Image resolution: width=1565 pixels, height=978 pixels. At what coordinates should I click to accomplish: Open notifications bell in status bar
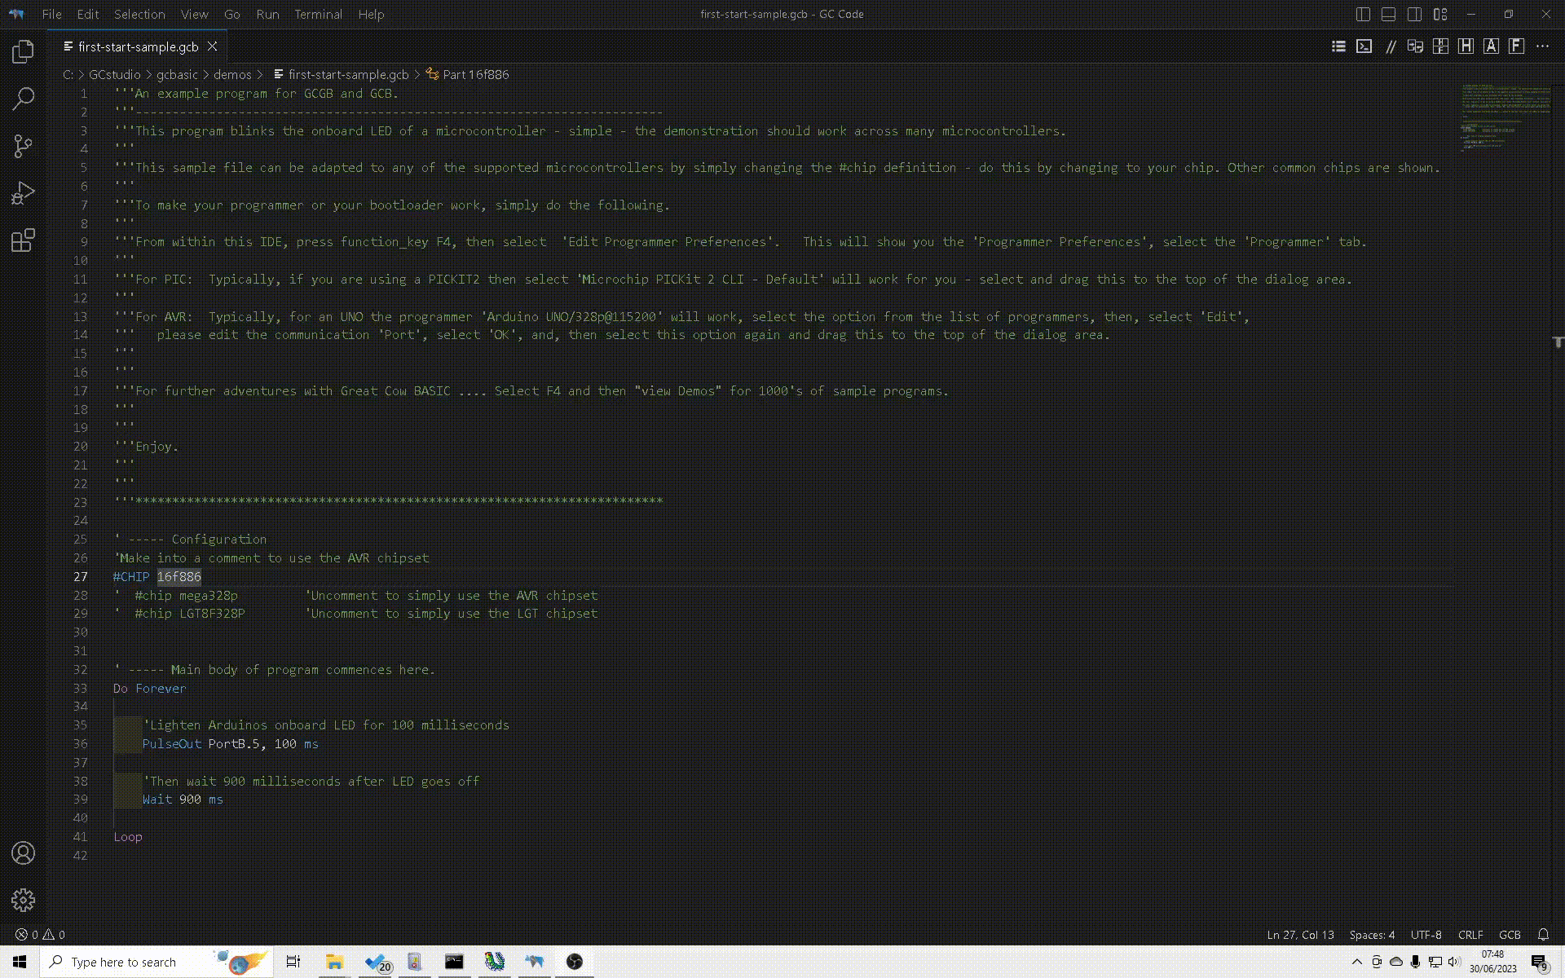1543,935
